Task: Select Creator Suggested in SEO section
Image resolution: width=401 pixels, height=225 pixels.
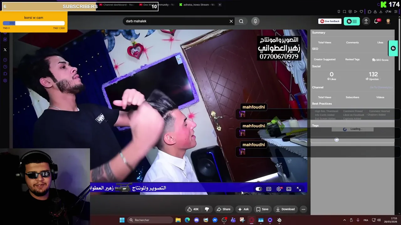Action: 325,59
